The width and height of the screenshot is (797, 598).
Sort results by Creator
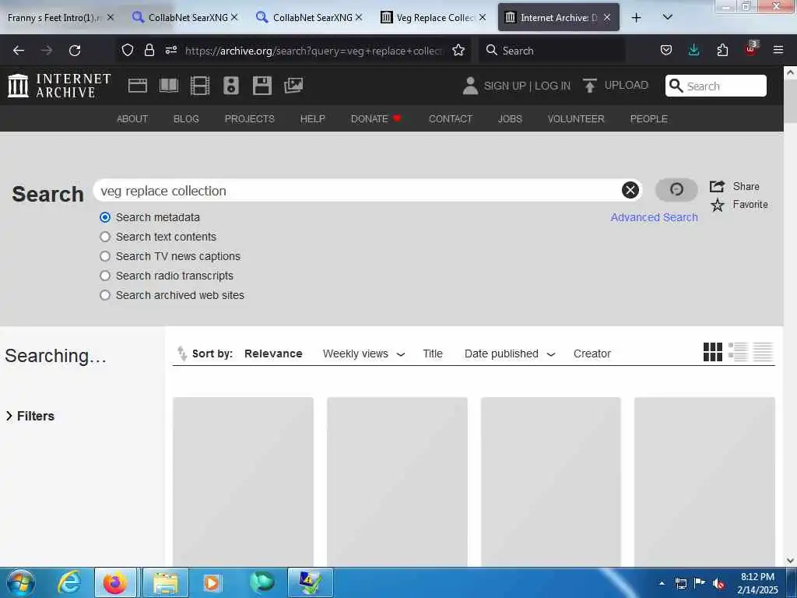click(x=592, y=354)
